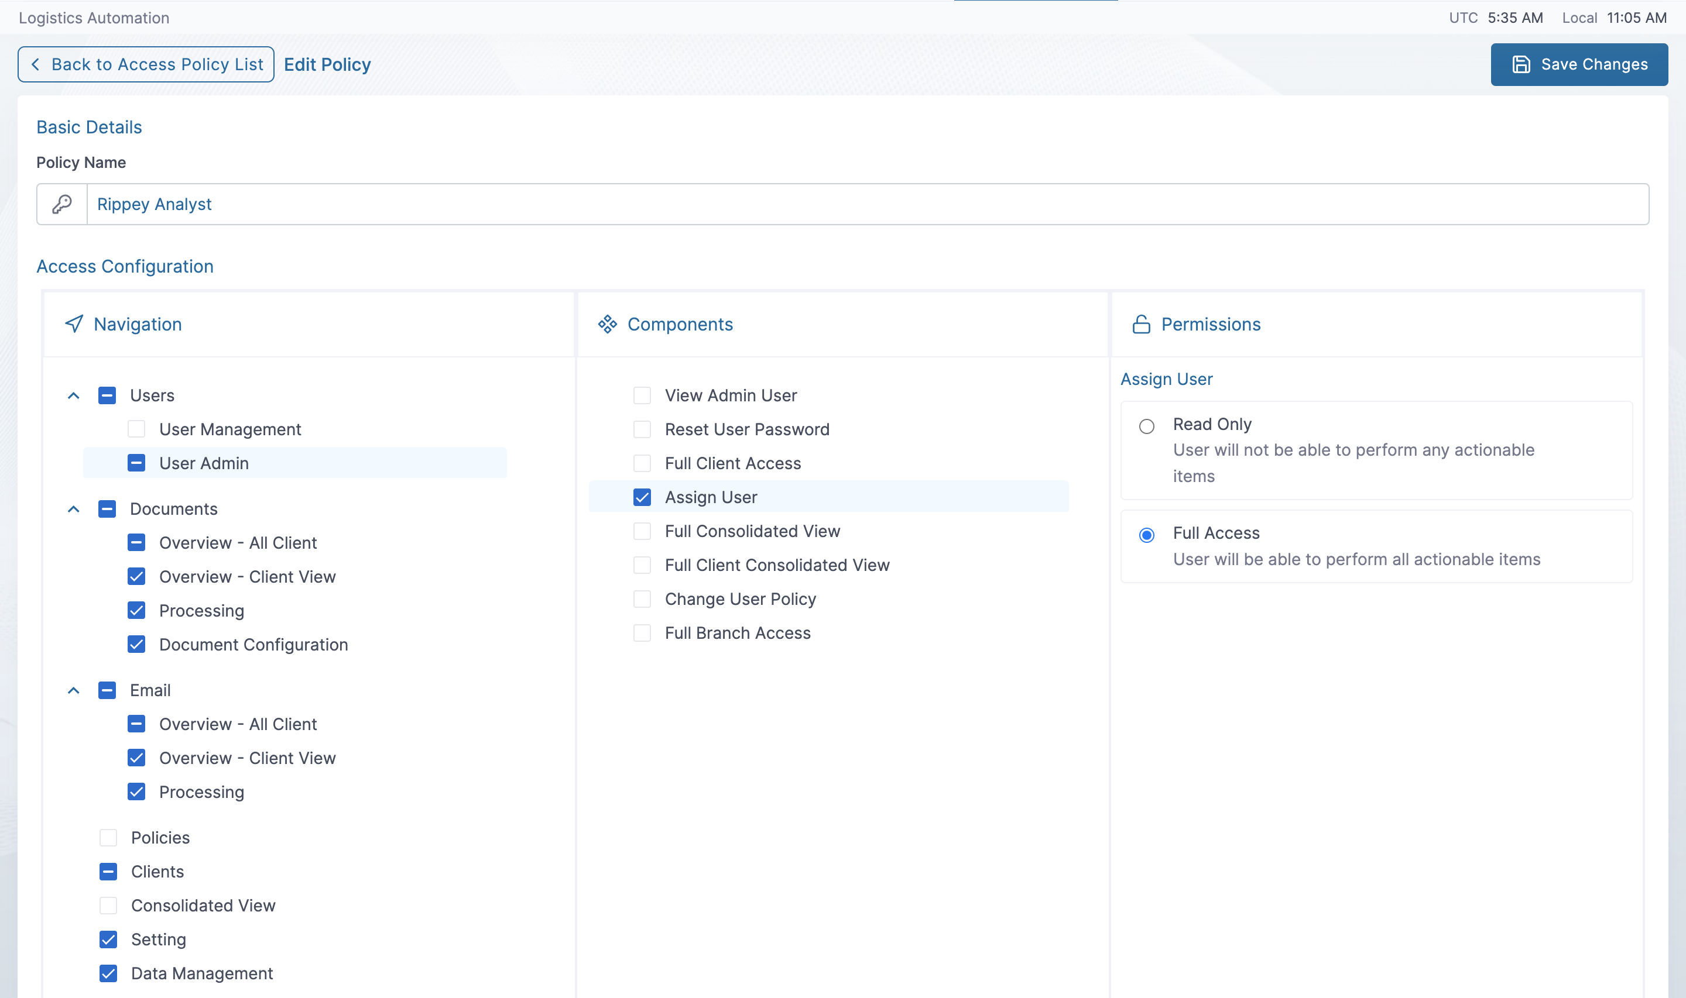Check the View Admin User checkbox
1686x998 pixels.
[x=642, y=395]
